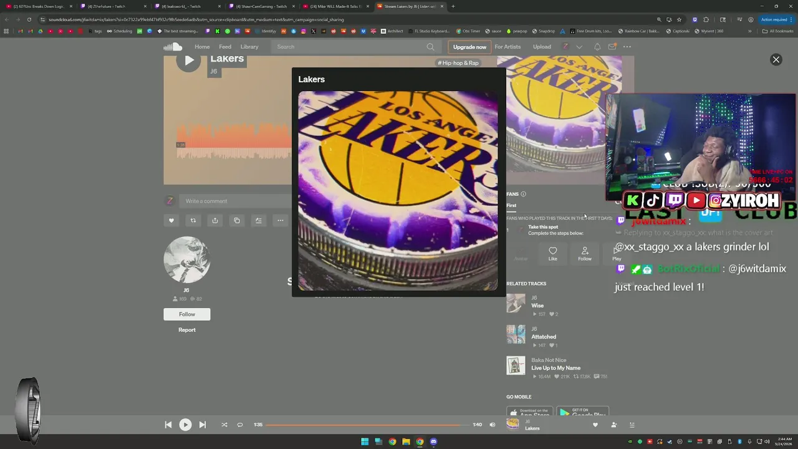Open Discord from the taskbar

coord(433,442)
